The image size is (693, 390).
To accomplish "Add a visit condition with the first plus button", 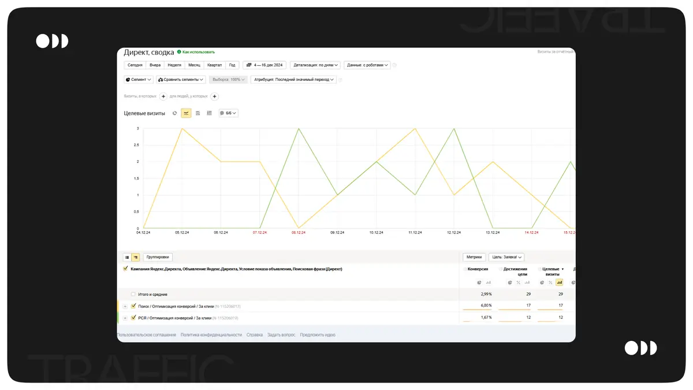I will 163,96.
